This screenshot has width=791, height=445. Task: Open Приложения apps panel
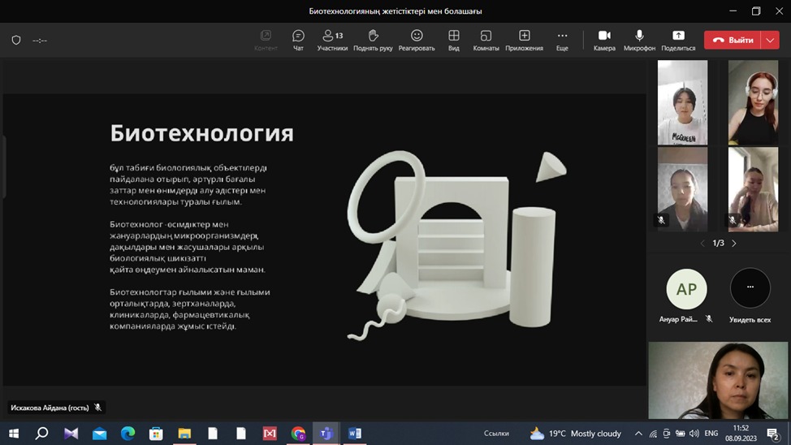point(525,40)
